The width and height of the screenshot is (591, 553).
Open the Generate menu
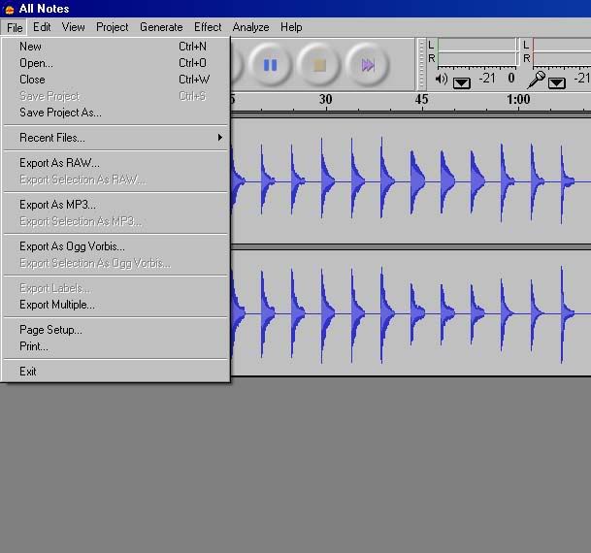161,27
